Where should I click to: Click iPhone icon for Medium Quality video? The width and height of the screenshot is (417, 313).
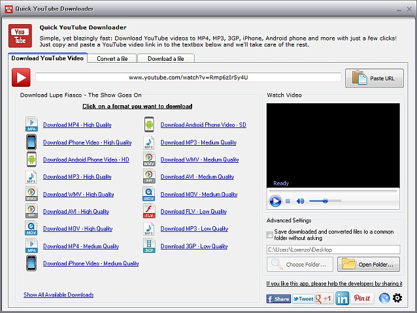[31, 263]
